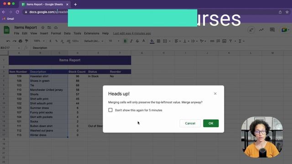Format as percent icon
This screenshot has width=292, height=164.
[56, 41]
